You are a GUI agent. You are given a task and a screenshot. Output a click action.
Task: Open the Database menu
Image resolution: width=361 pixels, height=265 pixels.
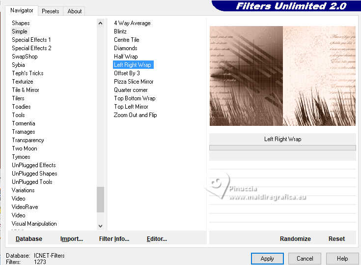coord(29,239)
